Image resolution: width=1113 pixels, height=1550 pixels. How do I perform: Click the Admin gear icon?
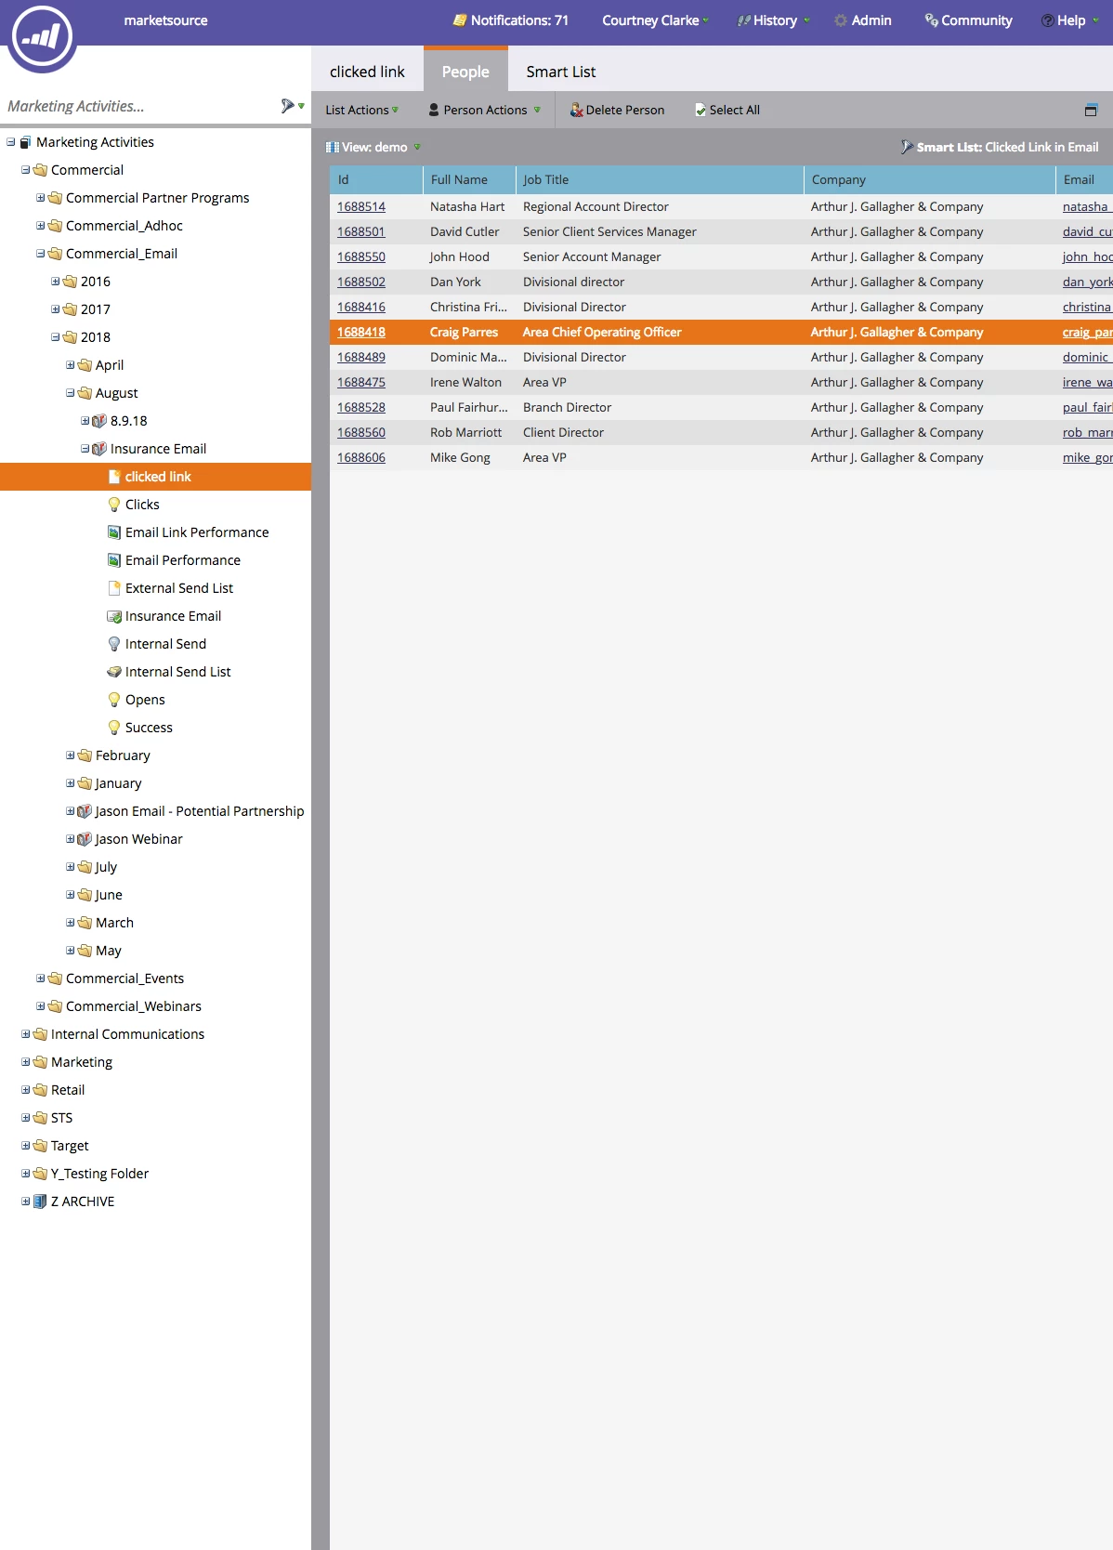coord(841,20)
